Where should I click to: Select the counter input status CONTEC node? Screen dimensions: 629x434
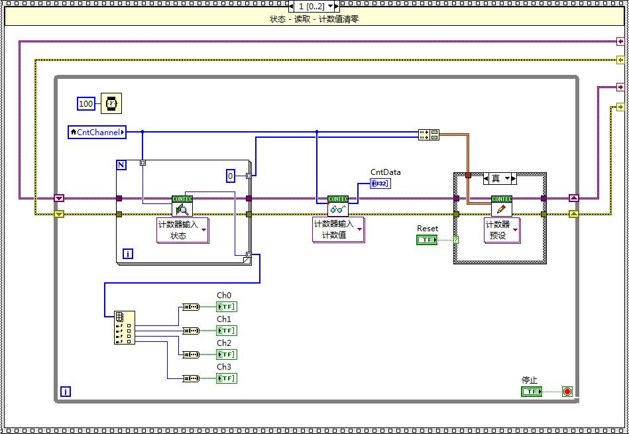[182, 206]
